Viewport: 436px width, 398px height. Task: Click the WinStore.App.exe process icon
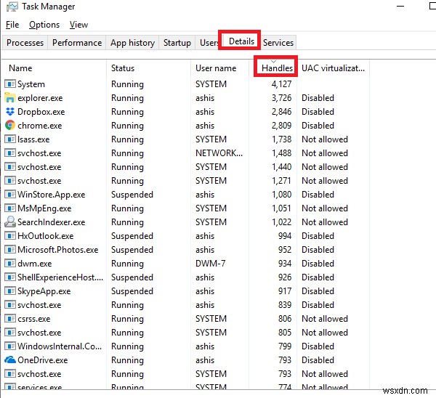[x=10, y=194]
